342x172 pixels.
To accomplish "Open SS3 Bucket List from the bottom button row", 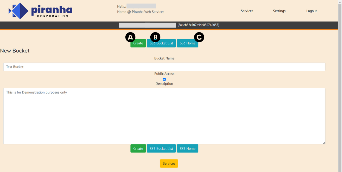I will (161, 149).
